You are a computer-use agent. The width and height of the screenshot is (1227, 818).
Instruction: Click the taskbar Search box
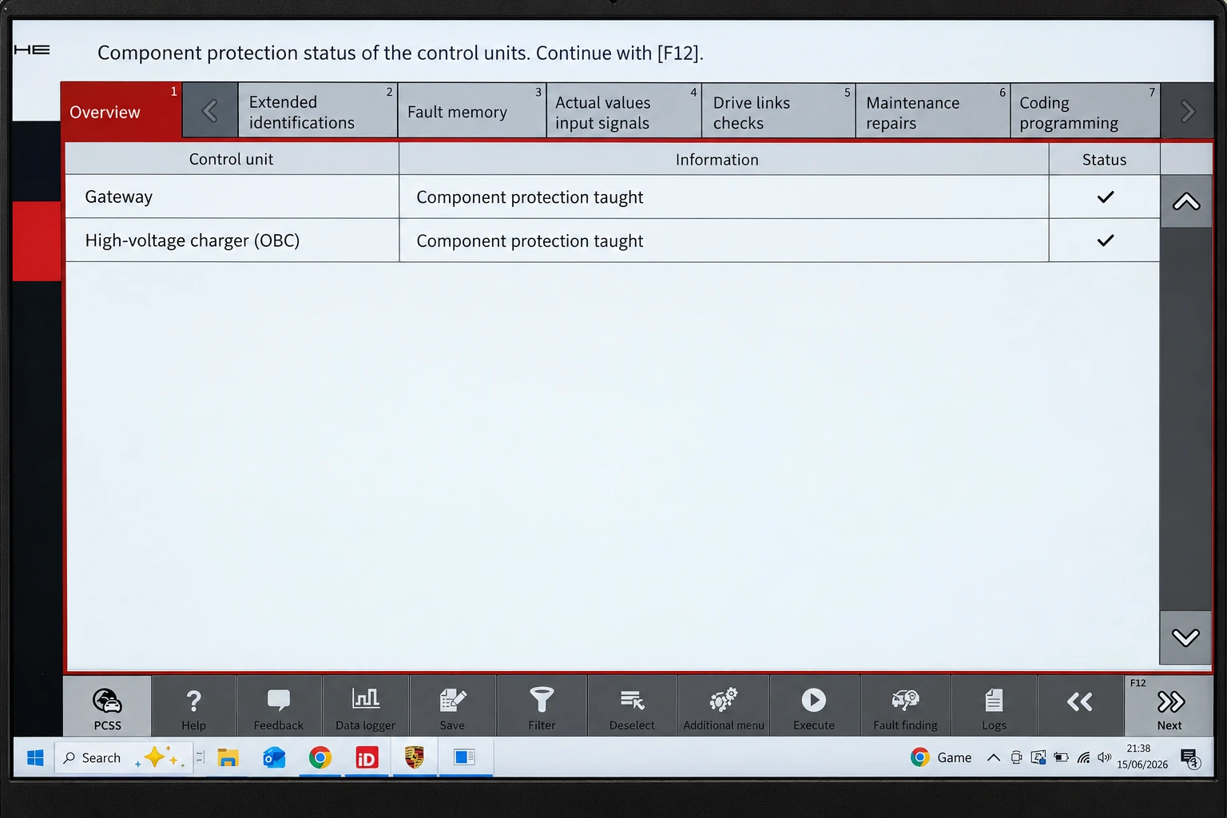point(123,757)
